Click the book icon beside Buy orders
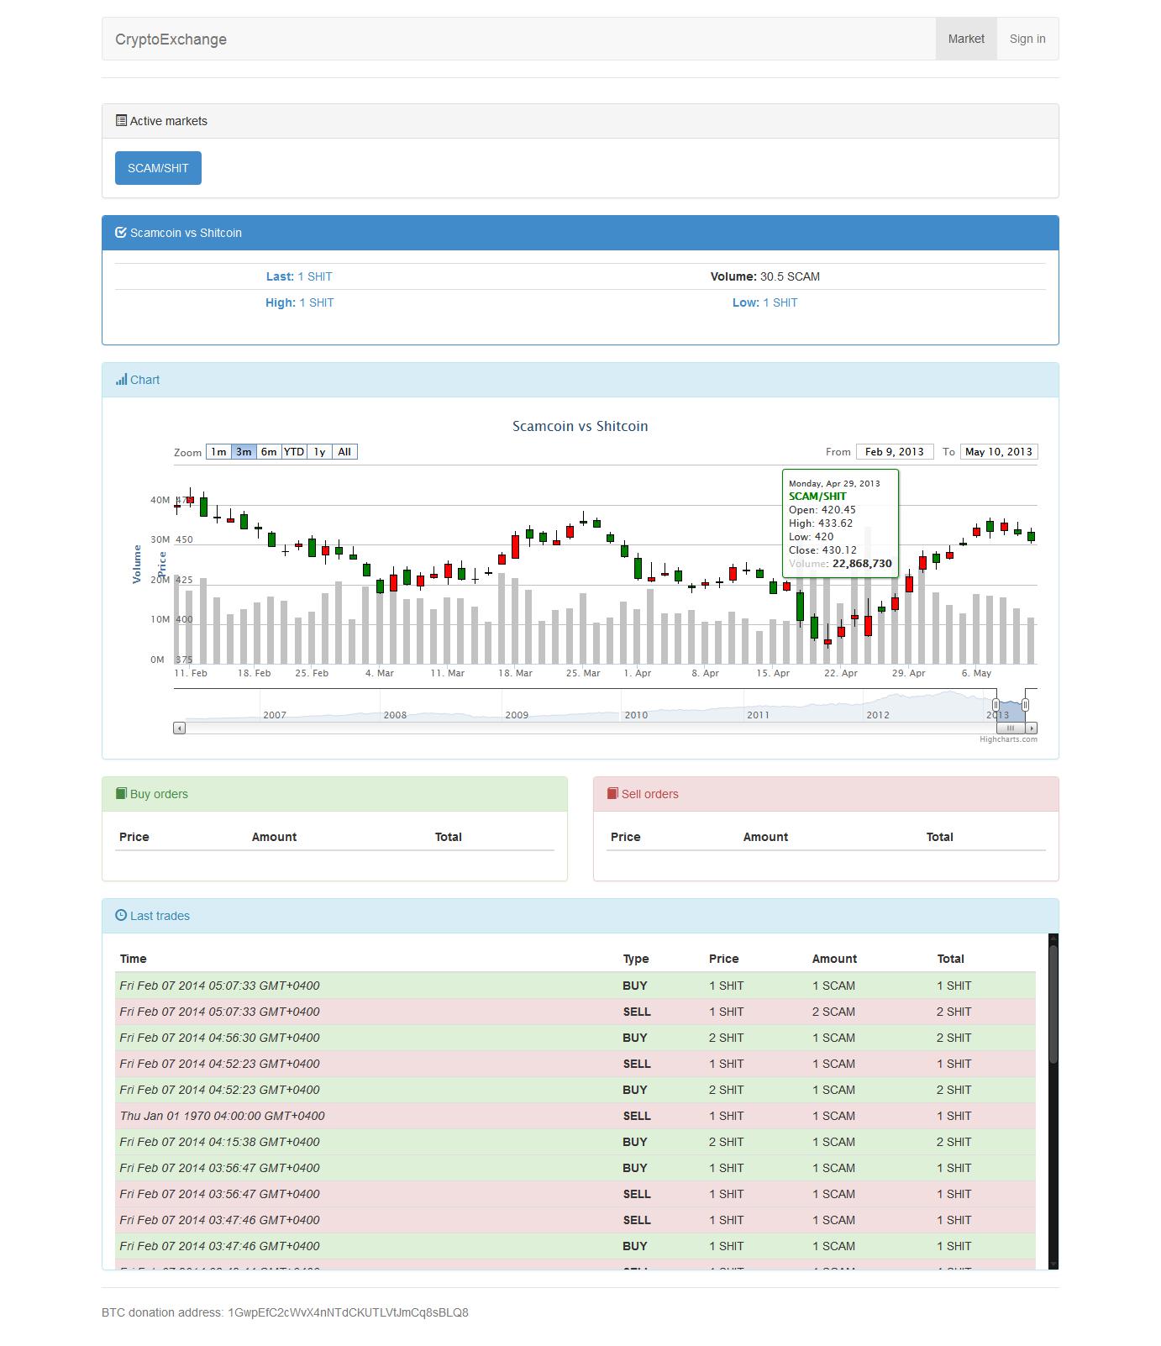 click(121, 794)
